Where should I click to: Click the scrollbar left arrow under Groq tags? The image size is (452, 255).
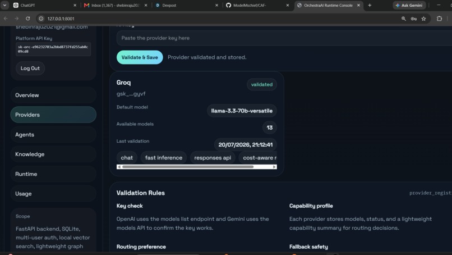pyautogui.click(x=119, y=167)
